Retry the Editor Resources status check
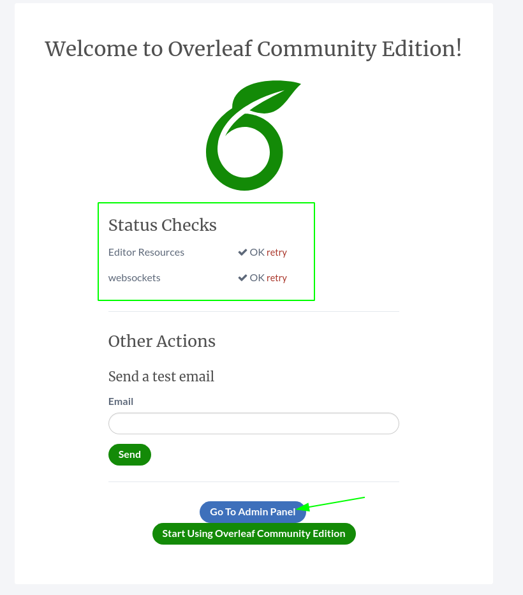This screenshot has height=595, width=523. (x=277, y=253)
